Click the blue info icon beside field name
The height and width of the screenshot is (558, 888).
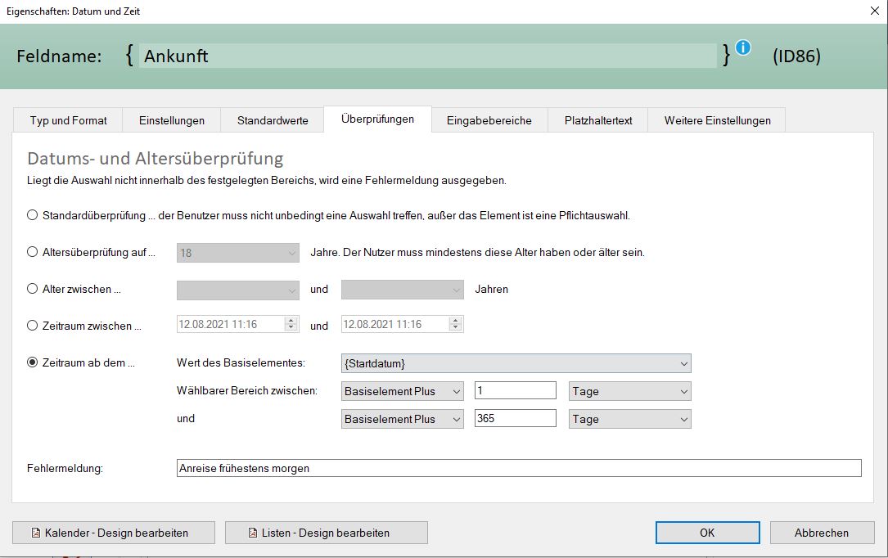click(742, 47)
